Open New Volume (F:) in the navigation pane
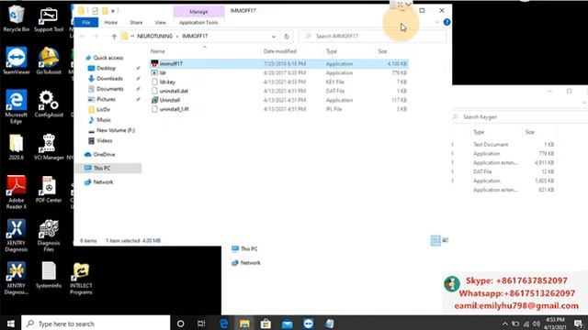Viewport: 588px width, 330px height. pos(111,130)
